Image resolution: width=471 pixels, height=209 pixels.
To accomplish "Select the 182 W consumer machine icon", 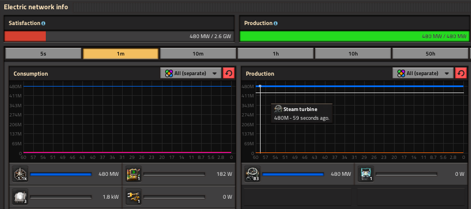I will (x=134, y=174).
